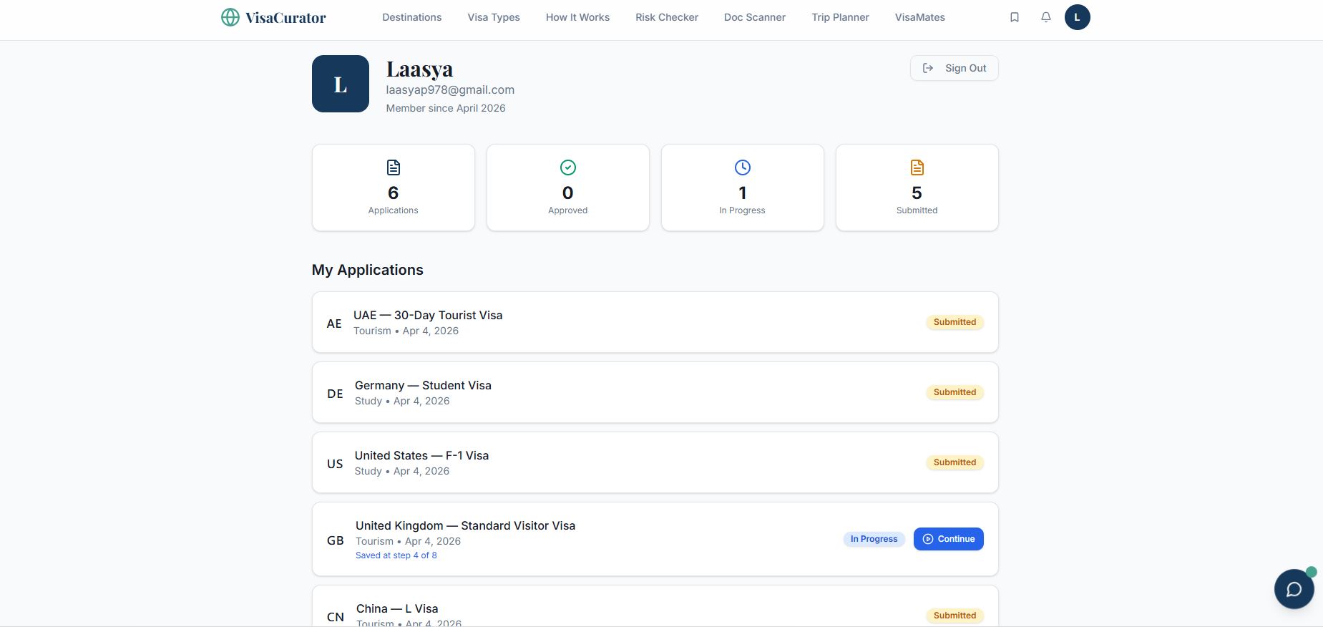Image resolution: width=1323 pixels, height=627 pixels.
Task: Click Submitted badge on Germany row
Action: pyautogui.click(x=955, y=392)
